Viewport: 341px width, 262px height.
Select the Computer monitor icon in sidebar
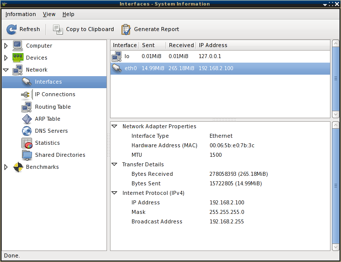click(x=17, y=46)
